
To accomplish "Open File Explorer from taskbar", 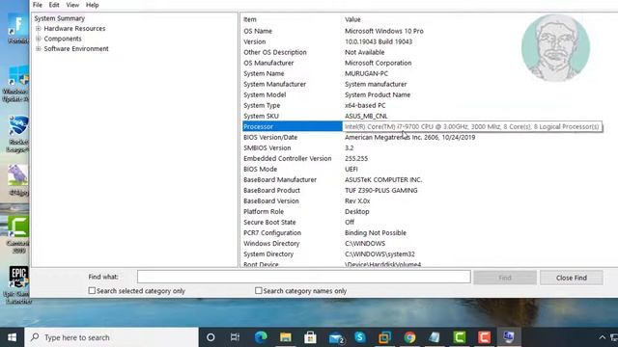I will tap(286, 337).
